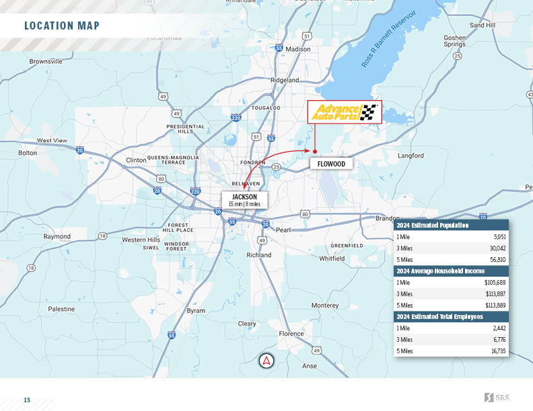Click the Highway 18 shield right of Raymond
The height and width of the screenshot is (411, 533).
103,236
